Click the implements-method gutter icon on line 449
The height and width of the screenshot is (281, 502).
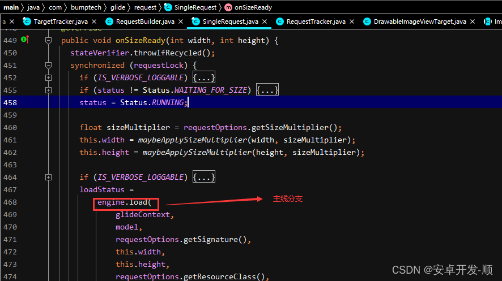tap(24, 40)
